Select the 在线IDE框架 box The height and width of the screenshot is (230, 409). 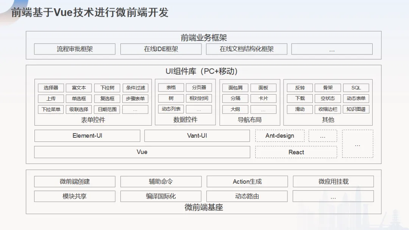point(161,49)
